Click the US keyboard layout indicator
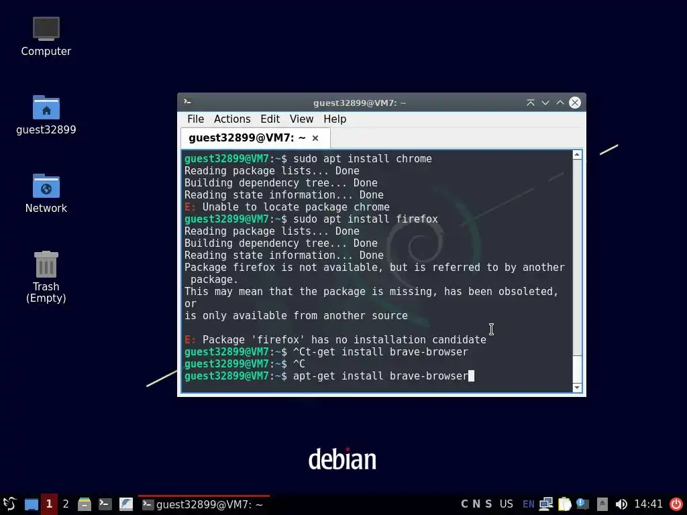 pyautogui.click(x=506, y=504)
